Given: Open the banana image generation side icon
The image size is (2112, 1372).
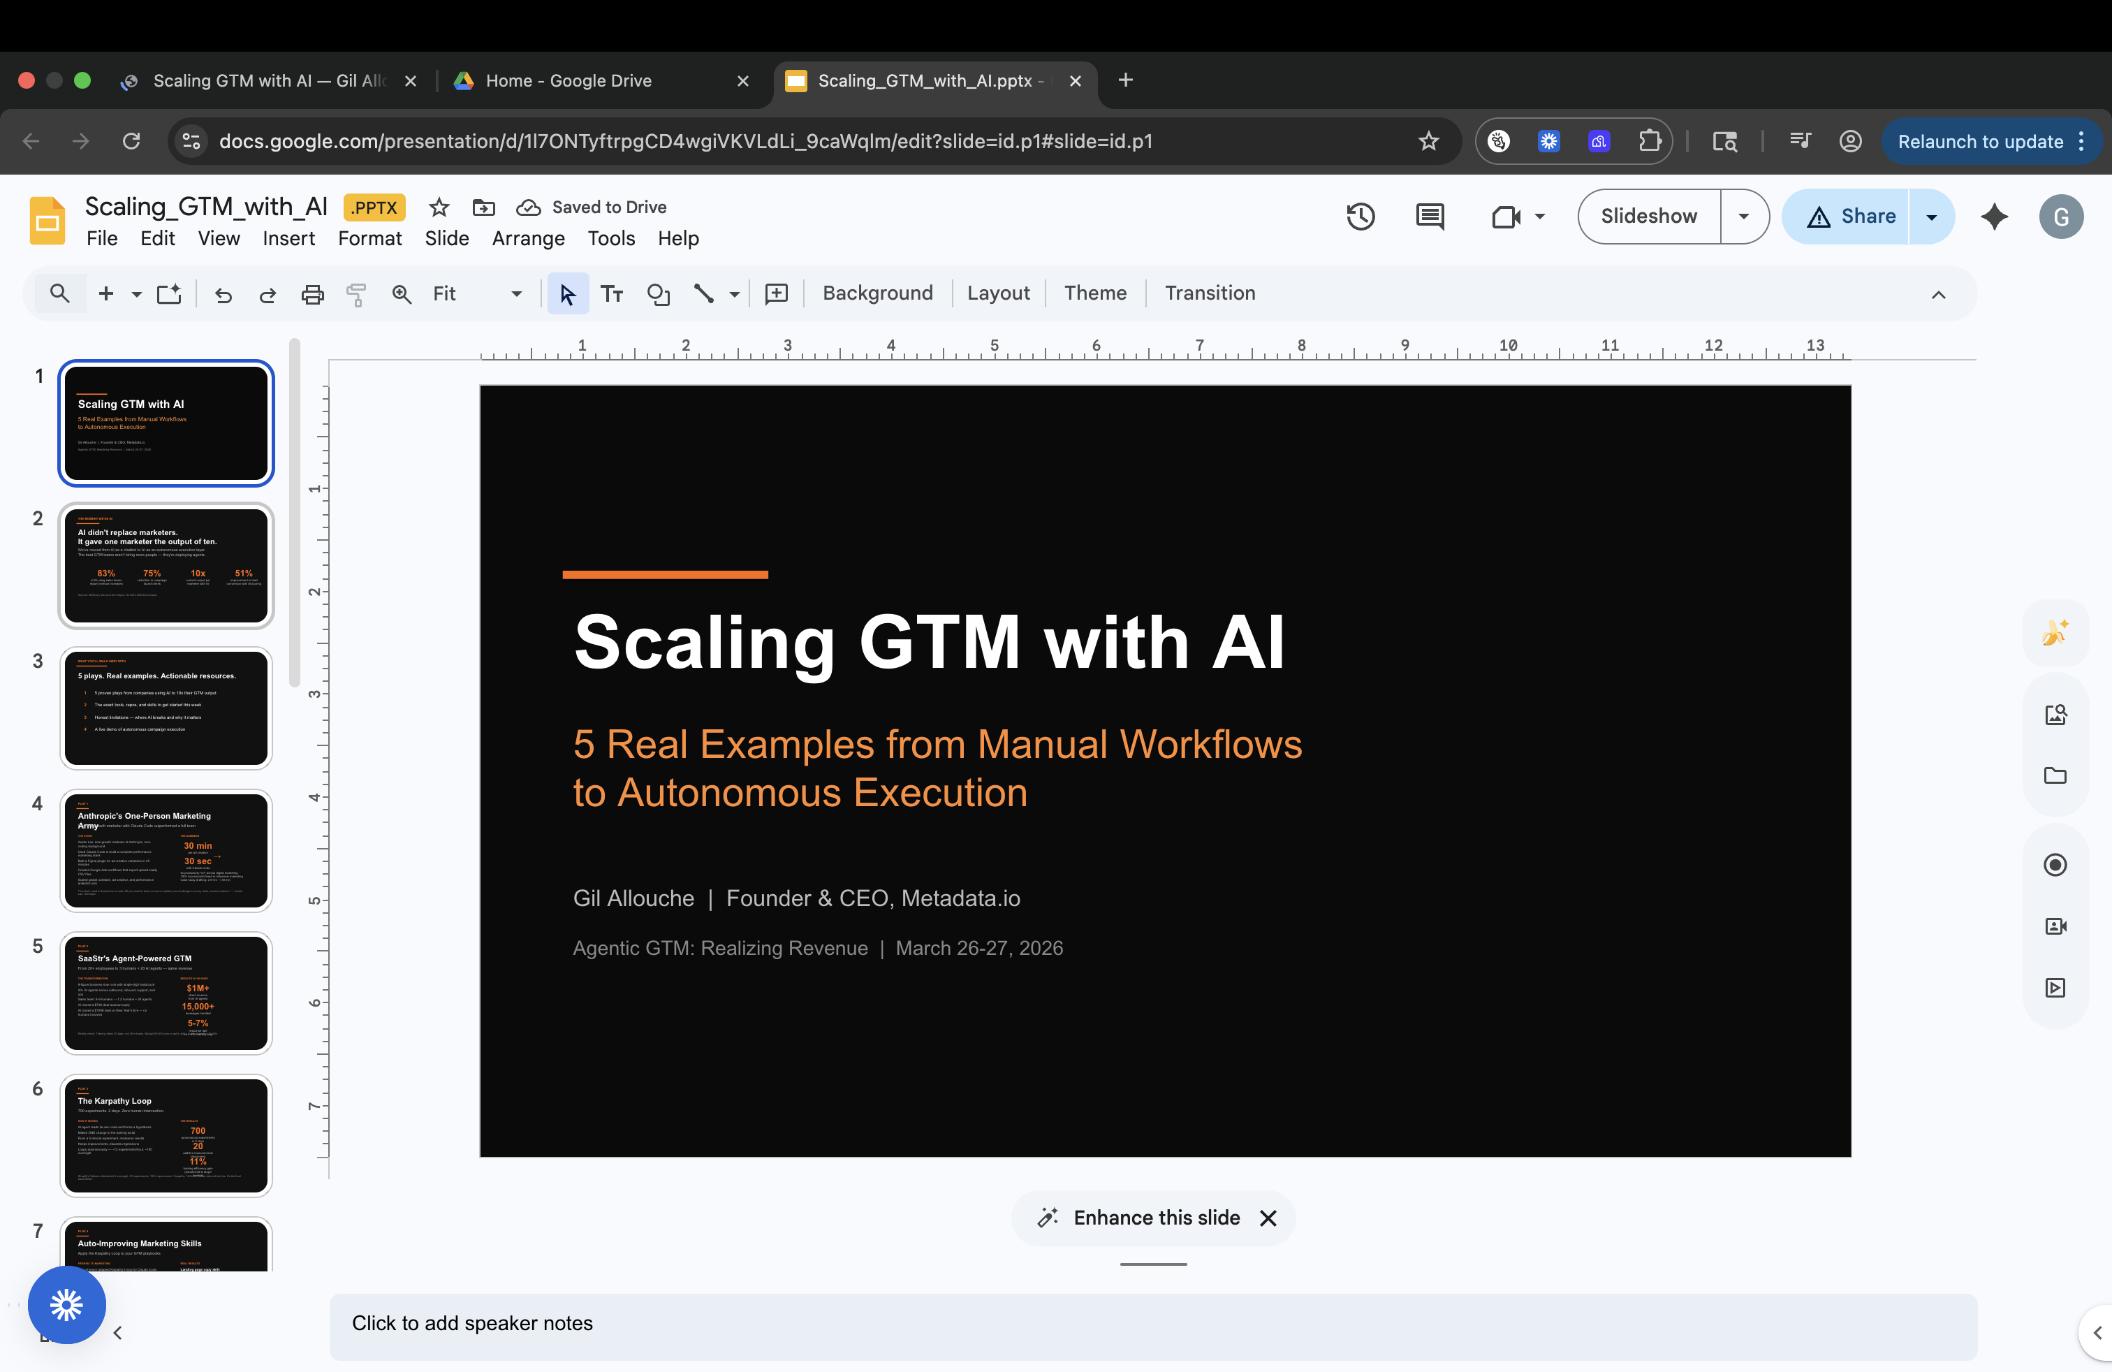Looking at the screenshot, I should click(x=2054, y=633).
